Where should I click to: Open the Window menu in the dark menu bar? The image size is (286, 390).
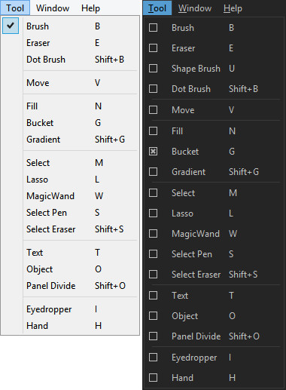click(x=195, y=8)
